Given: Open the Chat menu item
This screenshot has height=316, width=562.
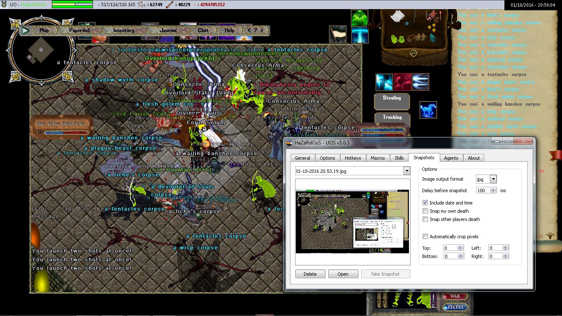Looking at the screenshot, I should [203, 30].
